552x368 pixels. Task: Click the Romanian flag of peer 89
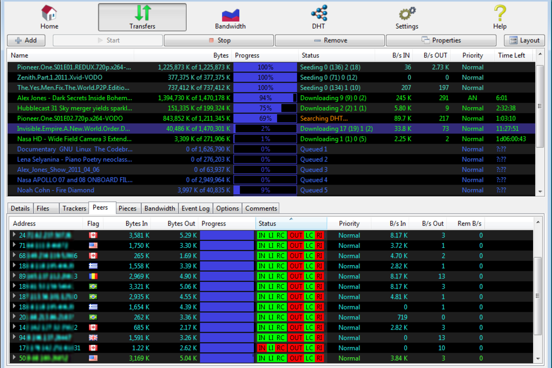pos(93,276)
